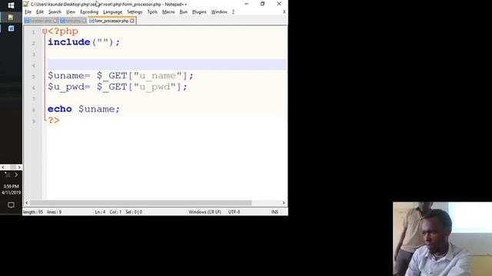Click the taskbar scroll left arrow
Screen dimensions: 492x276
3,167
